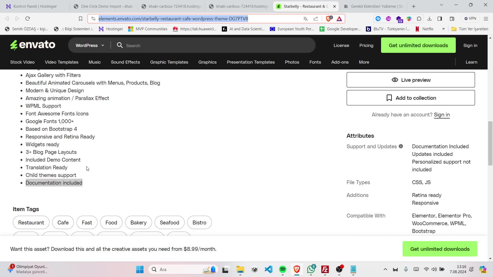The image size is (493, 277).
Task: Show hidden system tray icons
Action: coord(385,269)
